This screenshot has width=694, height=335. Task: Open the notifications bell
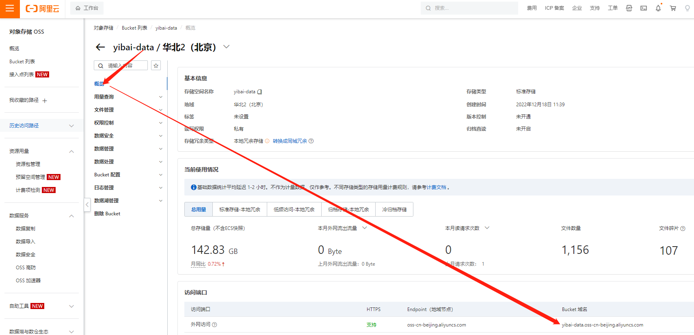click(658, 8)
